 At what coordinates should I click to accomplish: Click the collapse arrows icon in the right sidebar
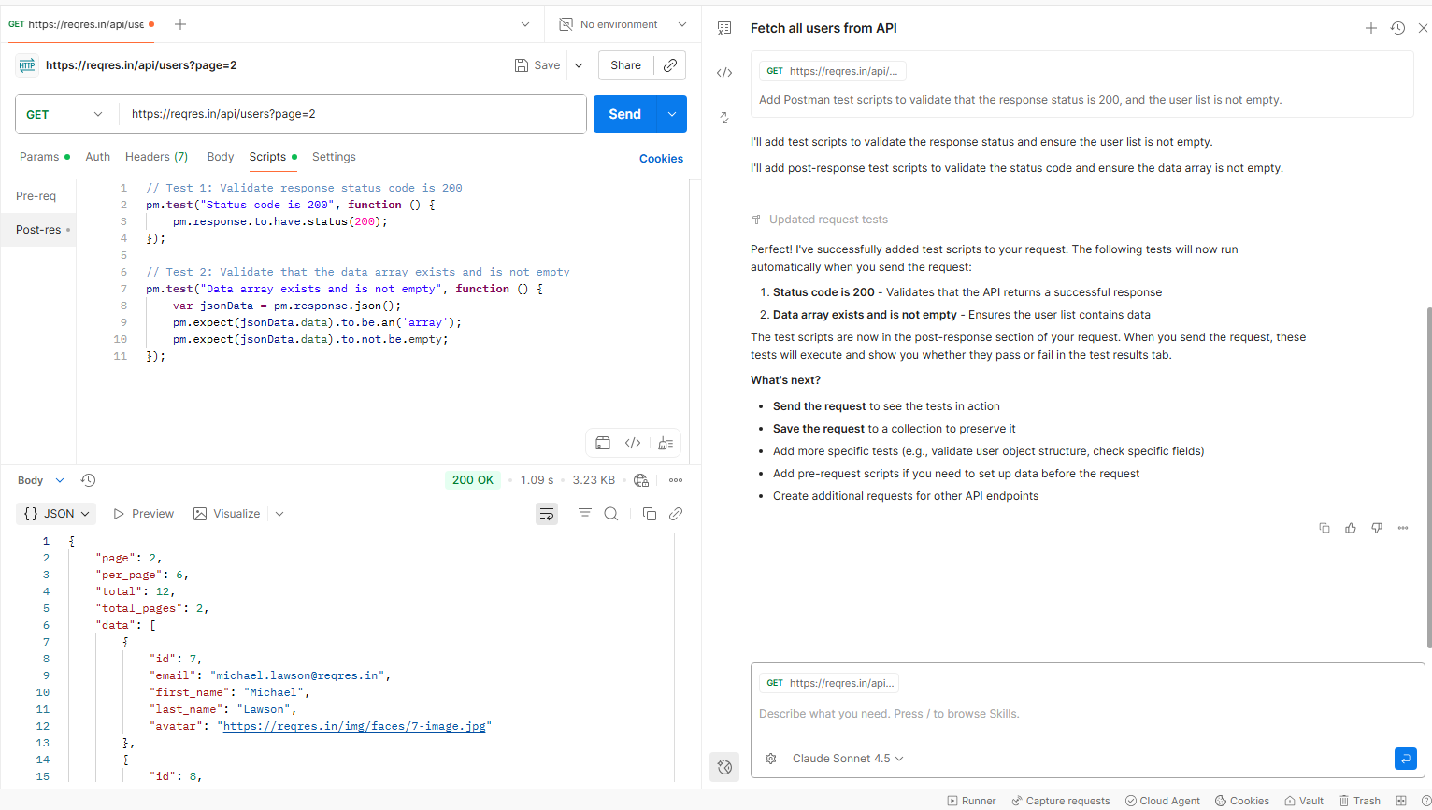(724, 118)
